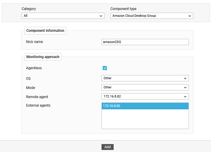Click the Add button
This screenshot has width=211, height=152.
tap(107, 147)
